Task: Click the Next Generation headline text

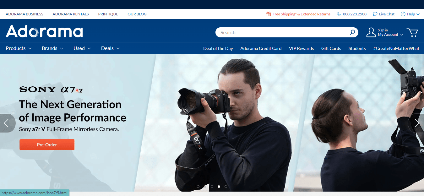Action: [73, 111]
